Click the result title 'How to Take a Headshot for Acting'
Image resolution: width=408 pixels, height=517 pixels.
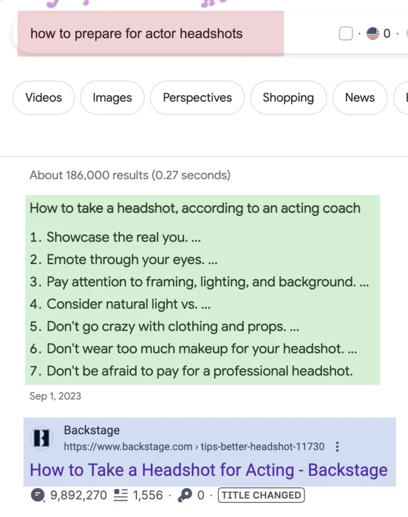pos(208,470)
